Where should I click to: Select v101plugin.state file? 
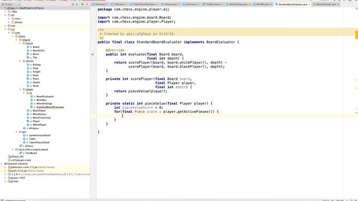pyautogui.click(x=21, y=160)
